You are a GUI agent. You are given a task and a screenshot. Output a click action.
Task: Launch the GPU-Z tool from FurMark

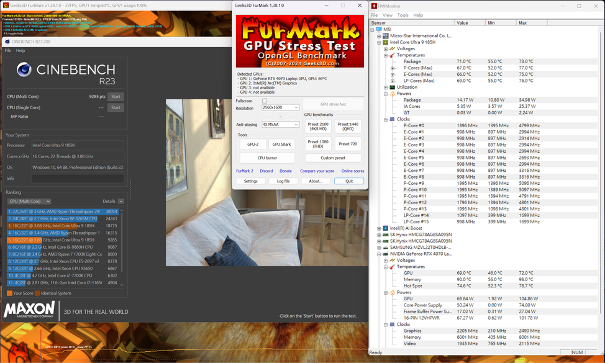(x=253, y=144)
